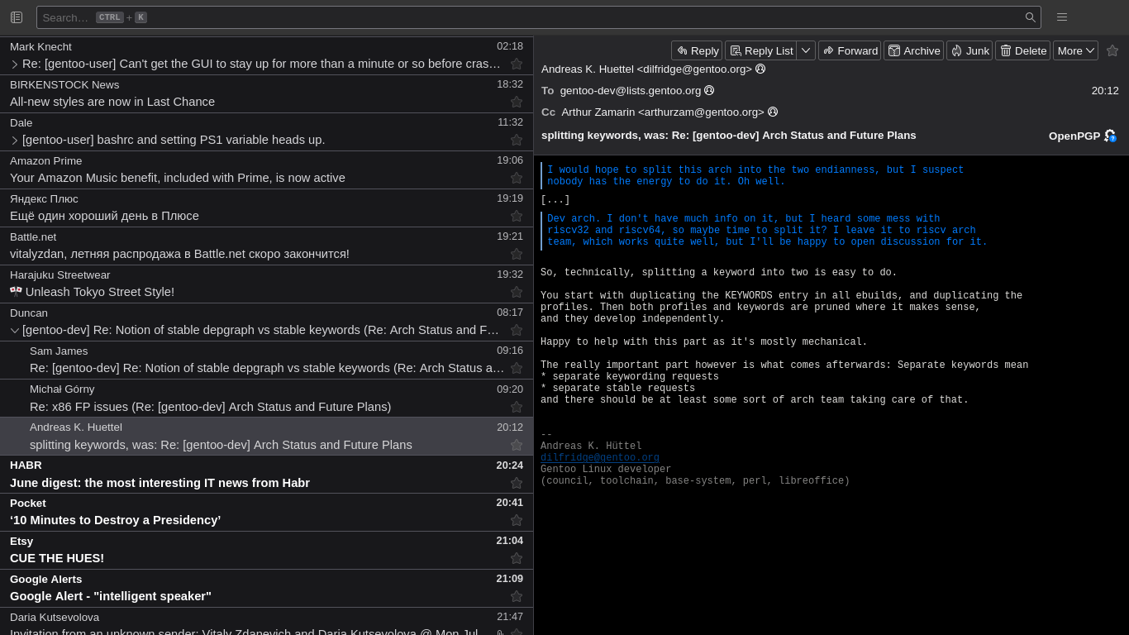
Task: Forward the current email
Action: 850,50
